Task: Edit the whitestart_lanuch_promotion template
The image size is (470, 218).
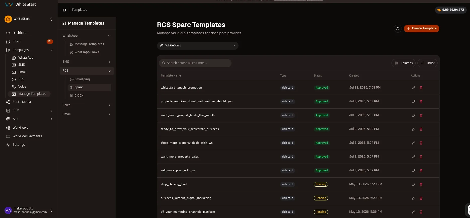Action: pos(414,88)
